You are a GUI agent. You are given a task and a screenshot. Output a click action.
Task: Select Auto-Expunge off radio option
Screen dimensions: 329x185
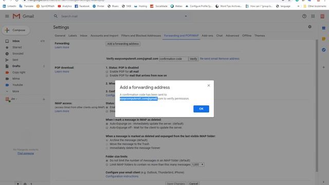[107, 127]
